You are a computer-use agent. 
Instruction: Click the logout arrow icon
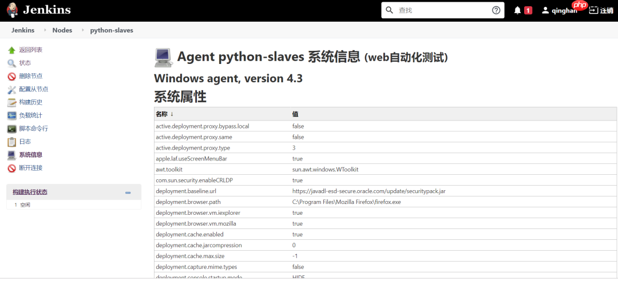click(593, 11)
